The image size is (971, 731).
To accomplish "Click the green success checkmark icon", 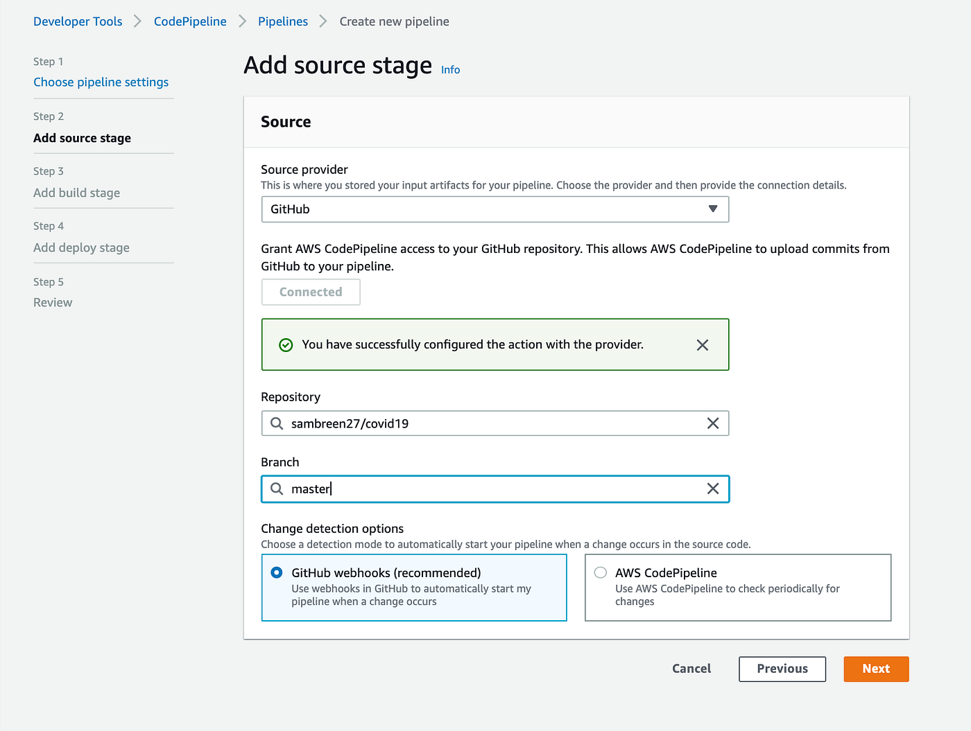I will click(x=286, y=345).
